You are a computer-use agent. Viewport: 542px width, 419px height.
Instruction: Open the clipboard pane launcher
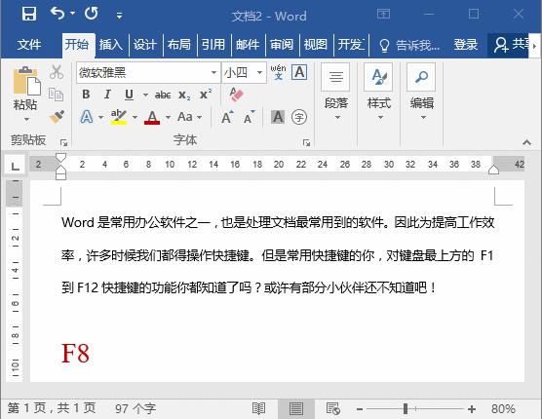click(63, 142)
